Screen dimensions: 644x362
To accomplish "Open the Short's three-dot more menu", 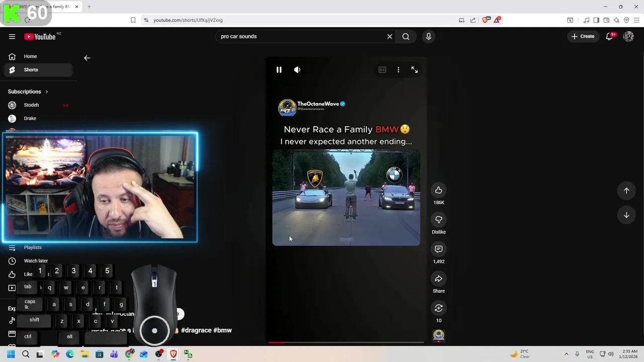I will (x=398, y=70).
